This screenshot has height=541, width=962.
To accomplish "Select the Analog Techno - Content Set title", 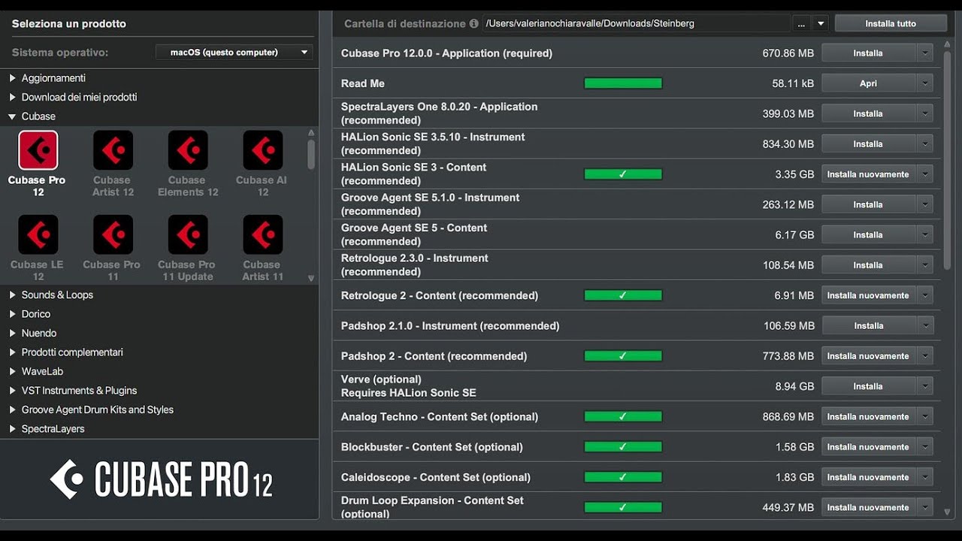I will [x=440, y=417].
